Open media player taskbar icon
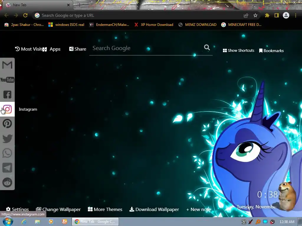This screenshot has height=226, width=302. click(x=51, y=222)
